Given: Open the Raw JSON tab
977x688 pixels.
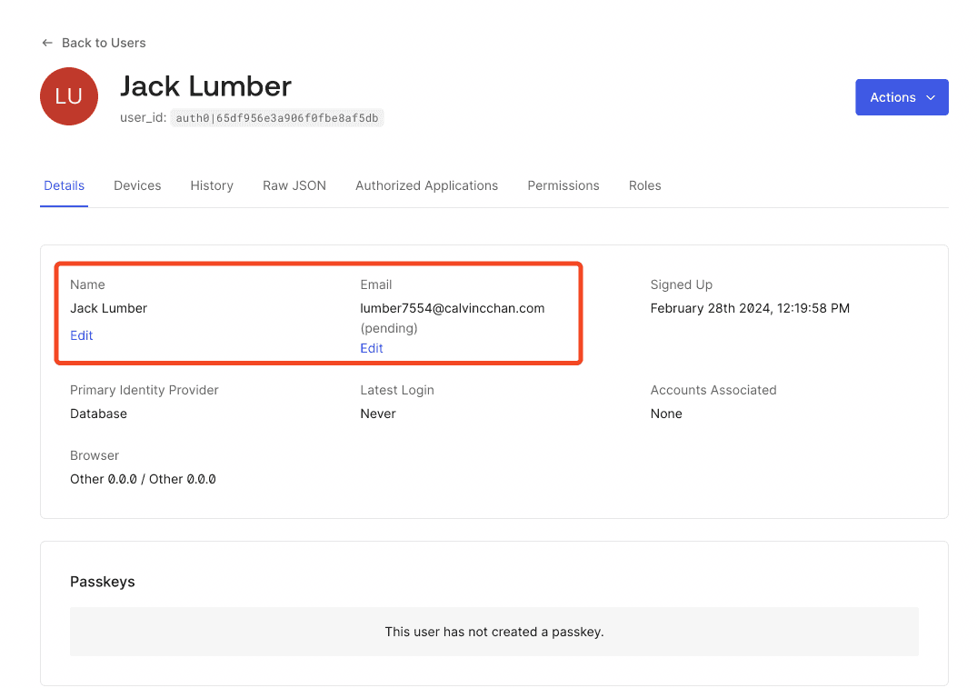Looking at the screenshot, I should tap(294, 185).
